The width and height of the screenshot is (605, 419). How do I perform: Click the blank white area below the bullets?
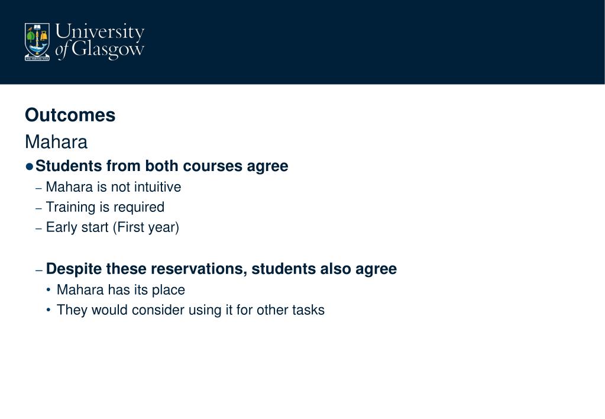coord(303,367)
